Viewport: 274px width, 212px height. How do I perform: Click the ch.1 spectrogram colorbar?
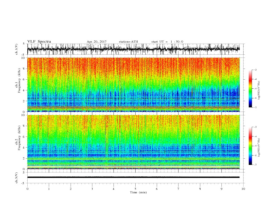[250, 89]
